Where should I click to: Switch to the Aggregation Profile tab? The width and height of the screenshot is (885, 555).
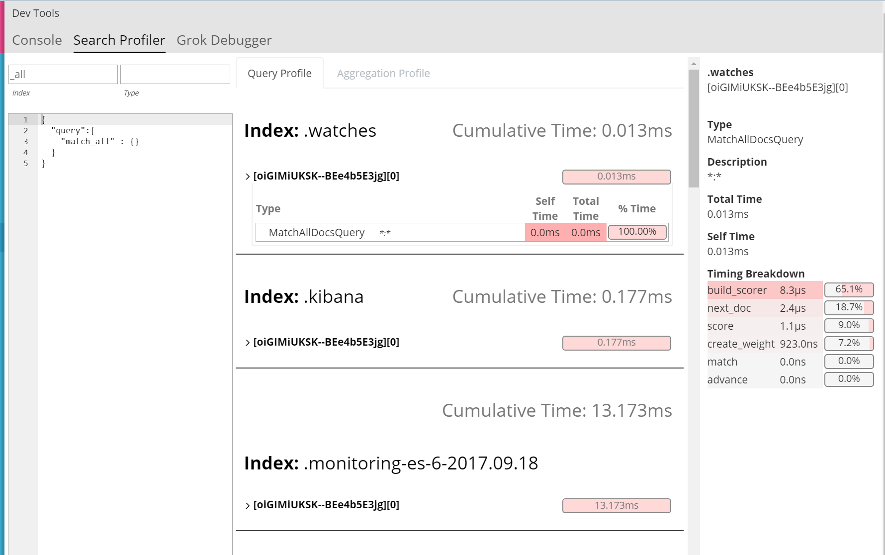[x=383, y=73]
